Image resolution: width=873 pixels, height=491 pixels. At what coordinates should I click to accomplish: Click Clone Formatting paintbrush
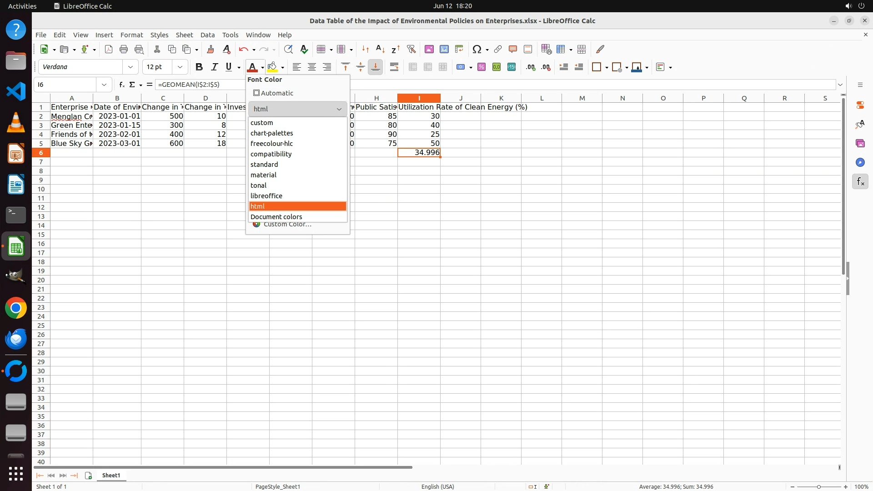(x=210, y=49)
